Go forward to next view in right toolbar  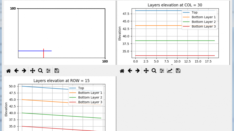pos(137,71)
